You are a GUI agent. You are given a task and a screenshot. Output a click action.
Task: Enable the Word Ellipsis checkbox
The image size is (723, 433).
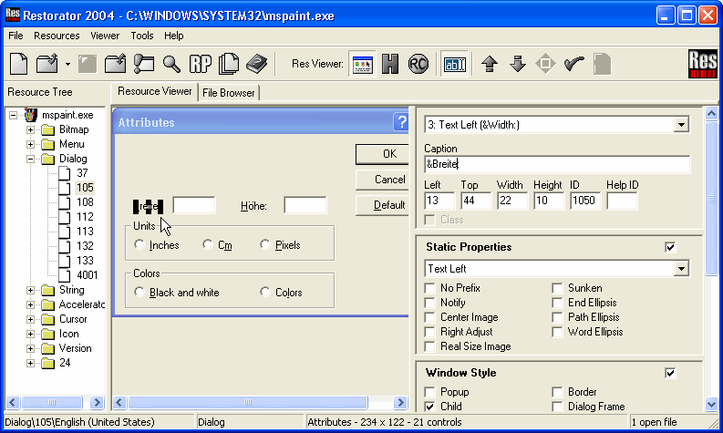(557, 332)
